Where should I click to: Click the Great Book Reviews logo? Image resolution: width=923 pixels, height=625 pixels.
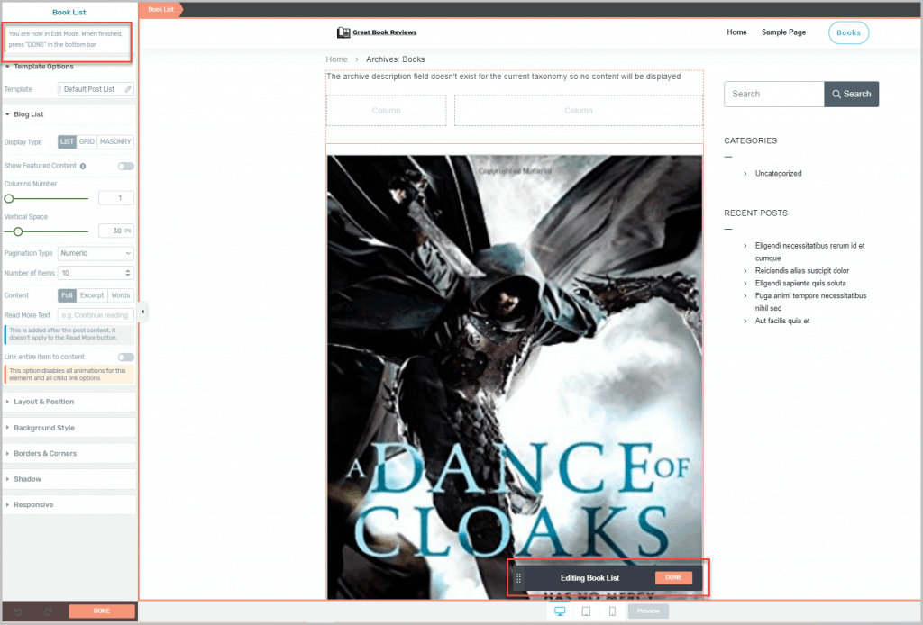tap(377, 32)
